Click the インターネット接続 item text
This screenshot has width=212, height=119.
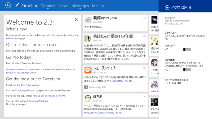pos(173,83)
